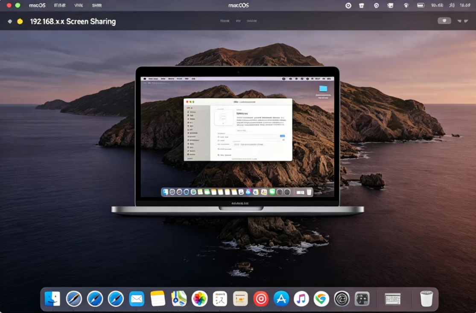Open Maps from the Dock
This screenshot has width=476, height=313.
click(x=178, y=298)
